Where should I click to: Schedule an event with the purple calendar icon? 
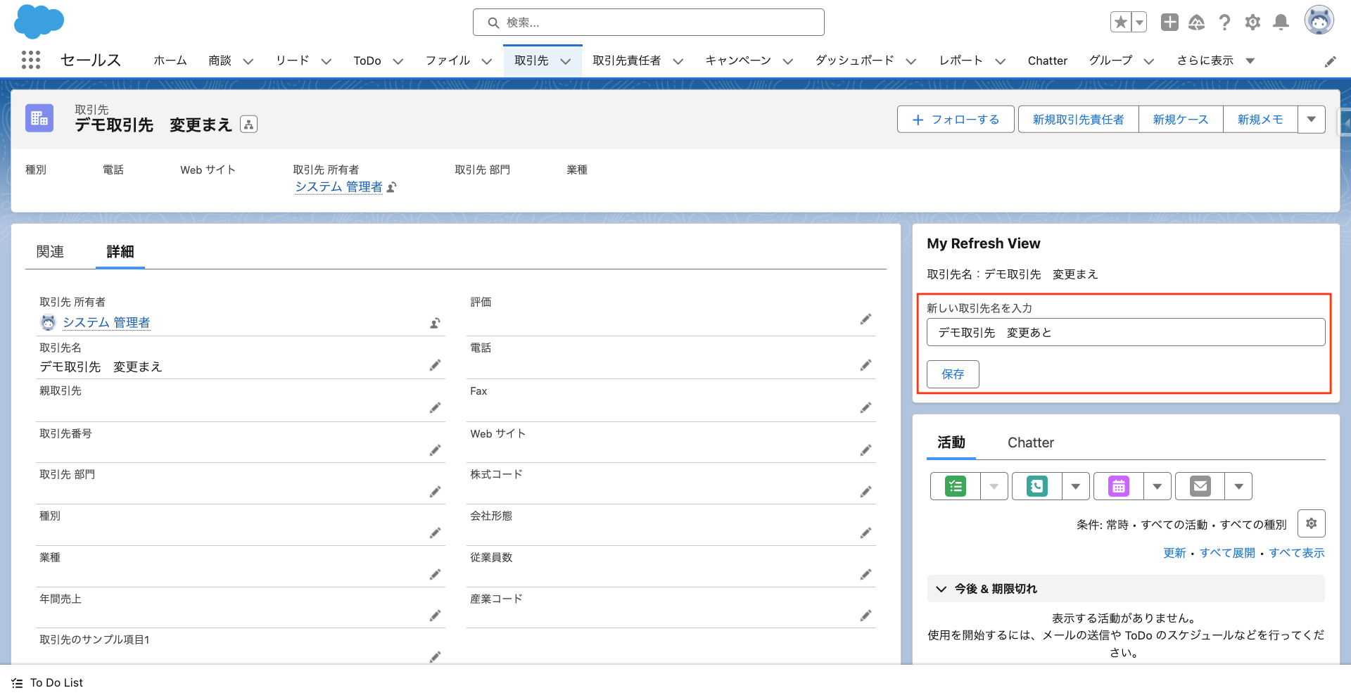point(1117,485)
